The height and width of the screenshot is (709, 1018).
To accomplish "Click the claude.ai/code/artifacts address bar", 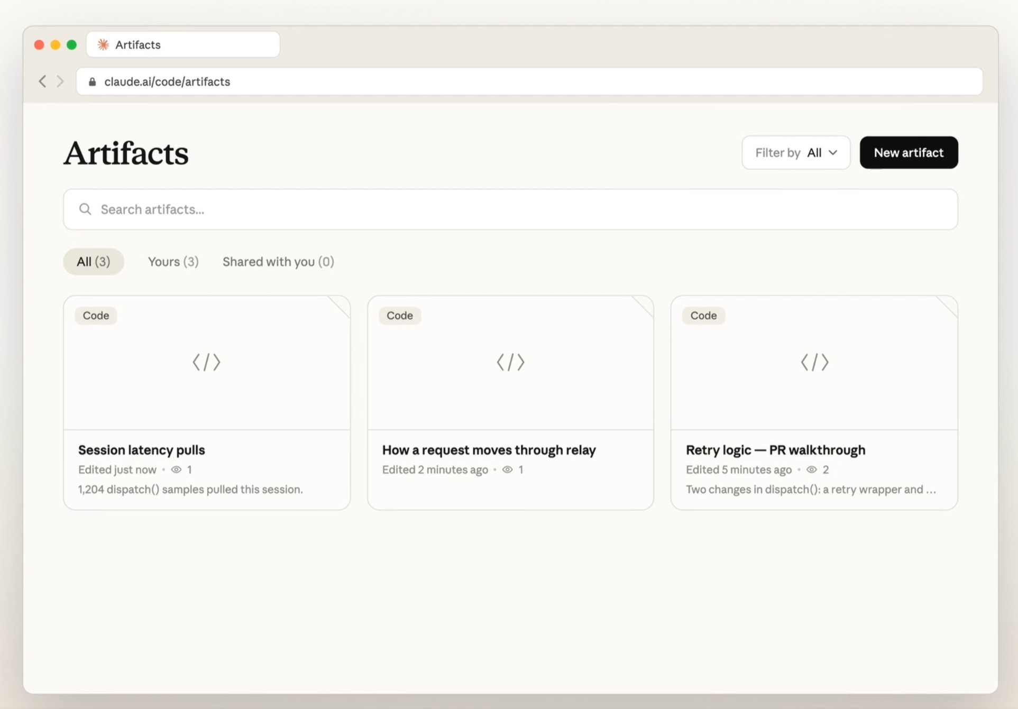I will point(529,81).
